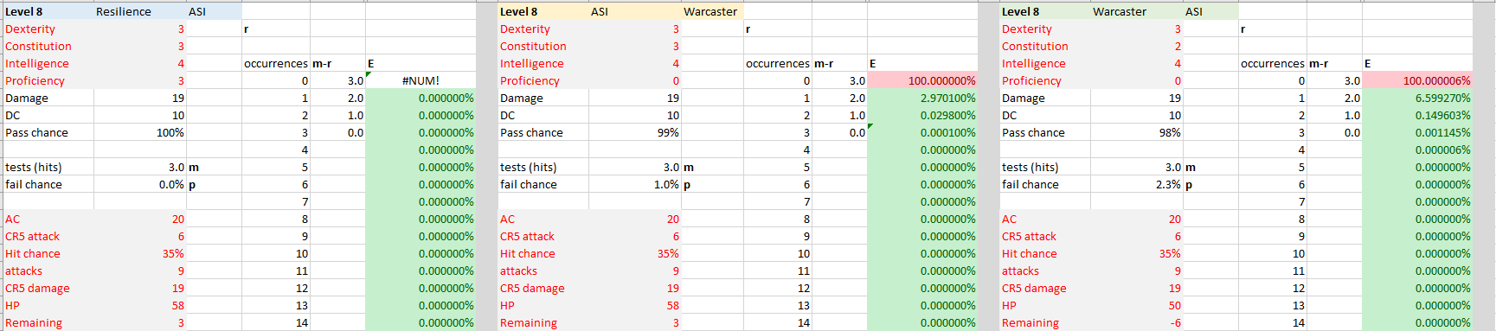
Task: Click 'Intelligence' label in the Resilience block
Action: pos(37,63)
